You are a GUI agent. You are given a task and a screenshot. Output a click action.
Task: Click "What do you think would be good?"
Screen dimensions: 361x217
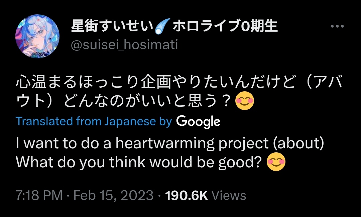[x=138, y=162]
